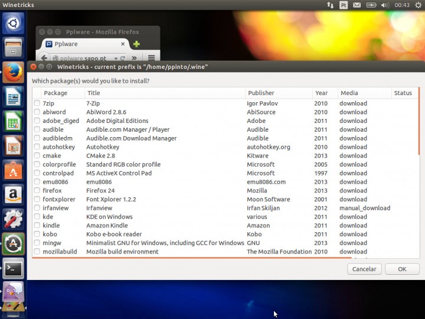425x319 pixels.
Task: Click the horizontal scrollbar of package list
Action: coord(192,258)
